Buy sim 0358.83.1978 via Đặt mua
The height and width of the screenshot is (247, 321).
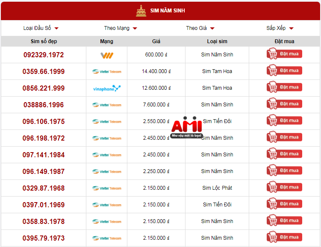(284, 220)
